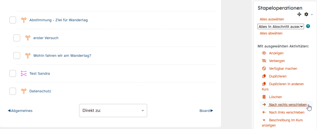The image size is (317, 129).
Task: Click the choice icon beside Datenschutz
Action: [24, 91]
